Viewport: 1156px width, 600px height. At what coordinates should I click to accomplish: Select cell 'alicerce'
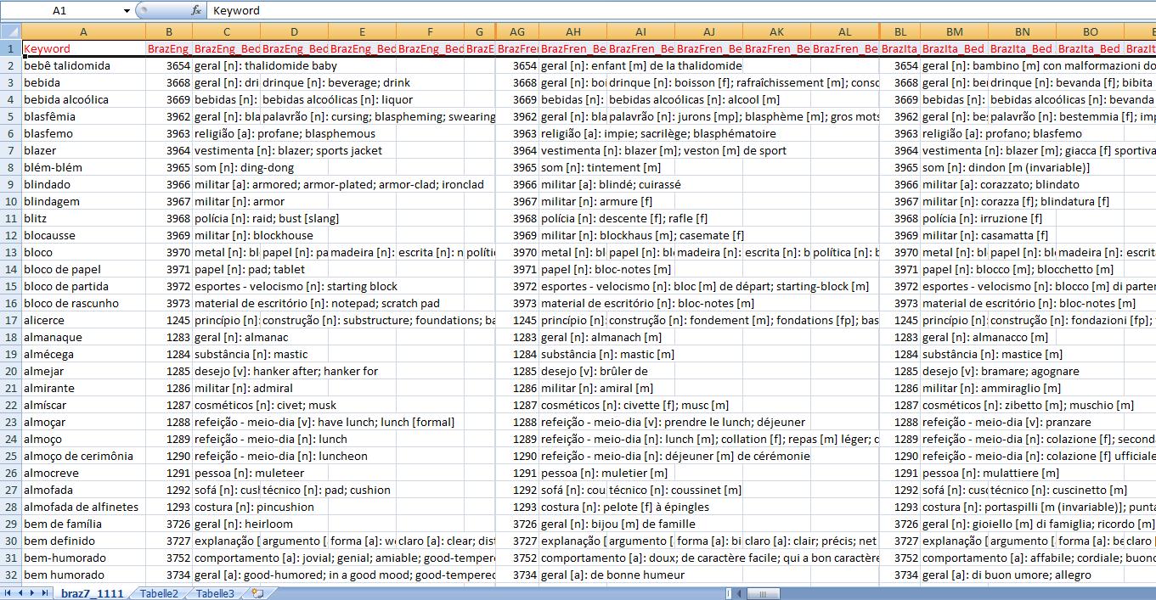83,320
